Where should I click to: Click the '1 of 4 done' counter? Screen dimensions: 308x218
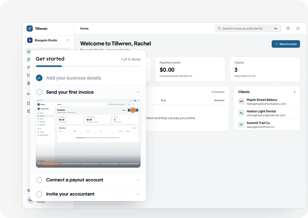coord(131,59)
